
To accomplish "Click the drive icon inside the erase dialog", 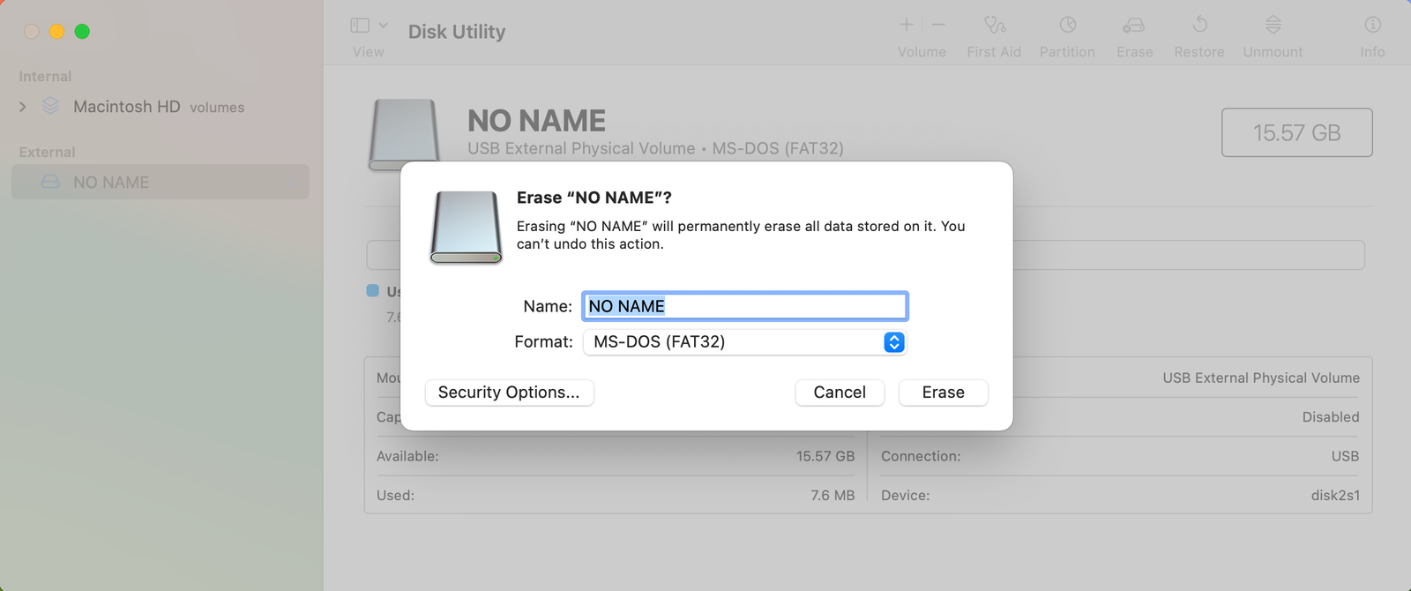I will [x=467, y=228].
